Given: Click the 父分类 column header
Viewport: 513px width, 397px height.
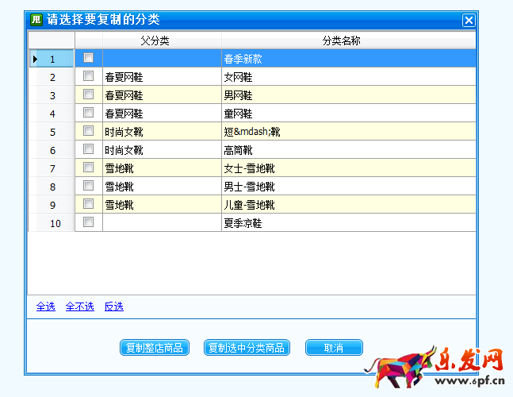Looking at the screenshot, I should click(161, 40).
